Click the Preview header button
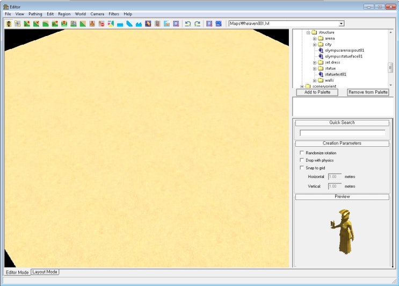The width and height of the screenshot is (399, 286). pyautogui.click(x=342, y=197)
